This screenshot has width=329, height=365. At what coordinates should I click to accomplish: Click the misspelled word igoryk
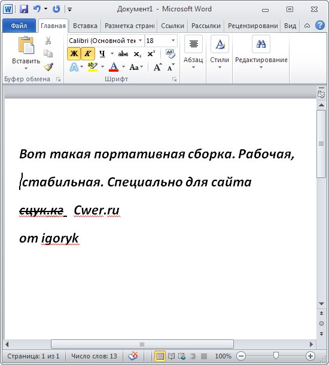pyautogui.click(x=60, y=238)
